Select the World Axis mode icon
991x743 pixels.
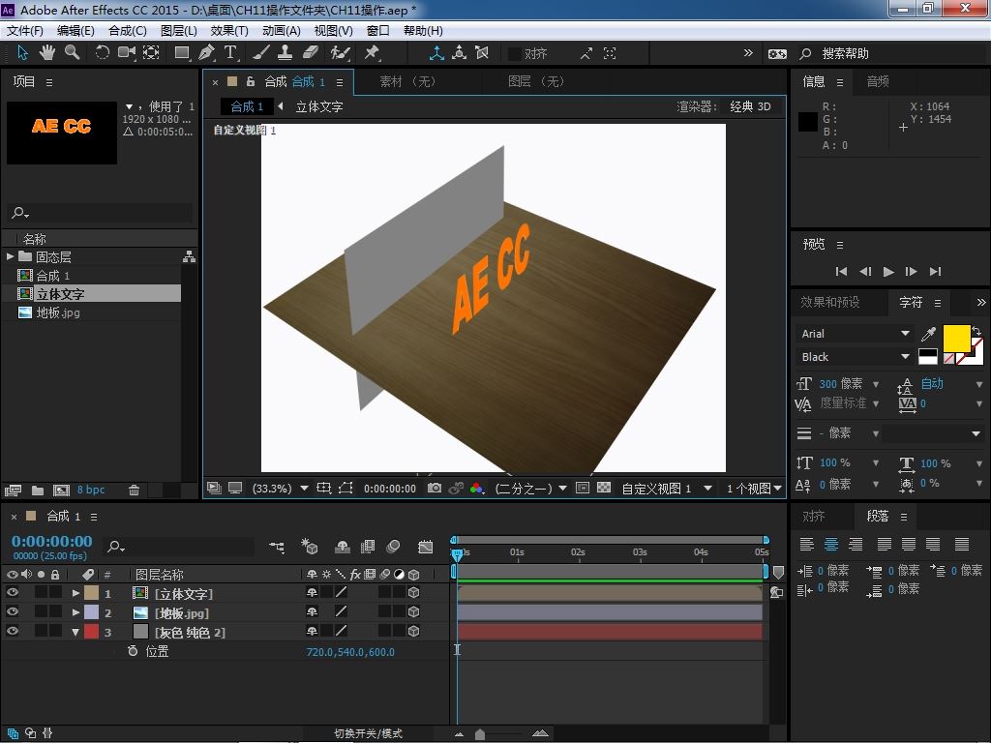tap(460, 53)
